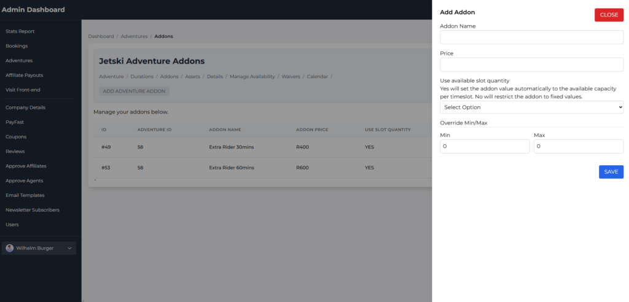Switch to Addons sub-navigation tab

pyautogui.click(x=170, y=77)
